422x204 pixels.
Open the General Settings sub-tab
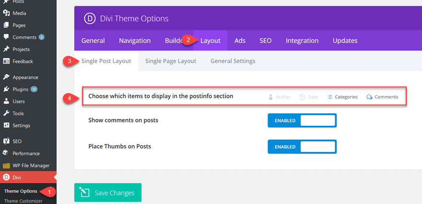(233, 61)
